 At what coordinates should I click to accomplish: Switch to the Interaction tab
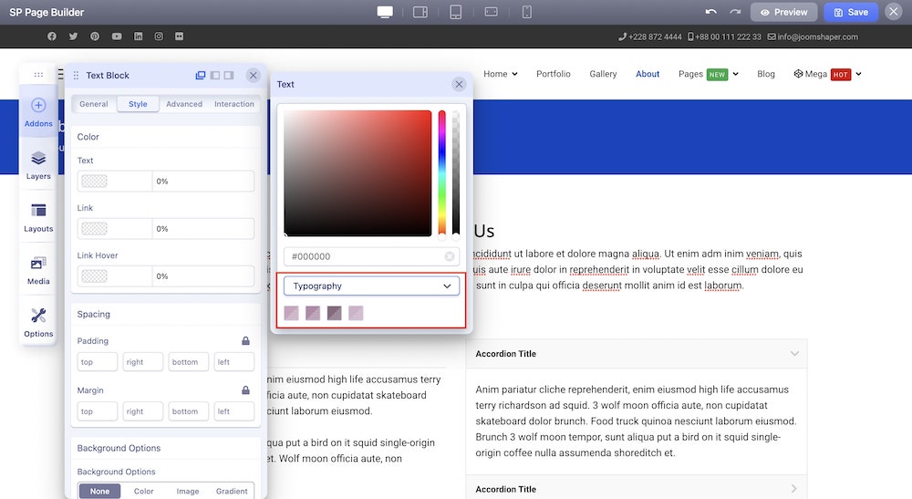[234, 104]
